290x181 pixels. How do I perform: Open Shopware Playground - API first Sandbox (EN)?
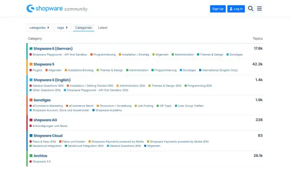point(98,90)
